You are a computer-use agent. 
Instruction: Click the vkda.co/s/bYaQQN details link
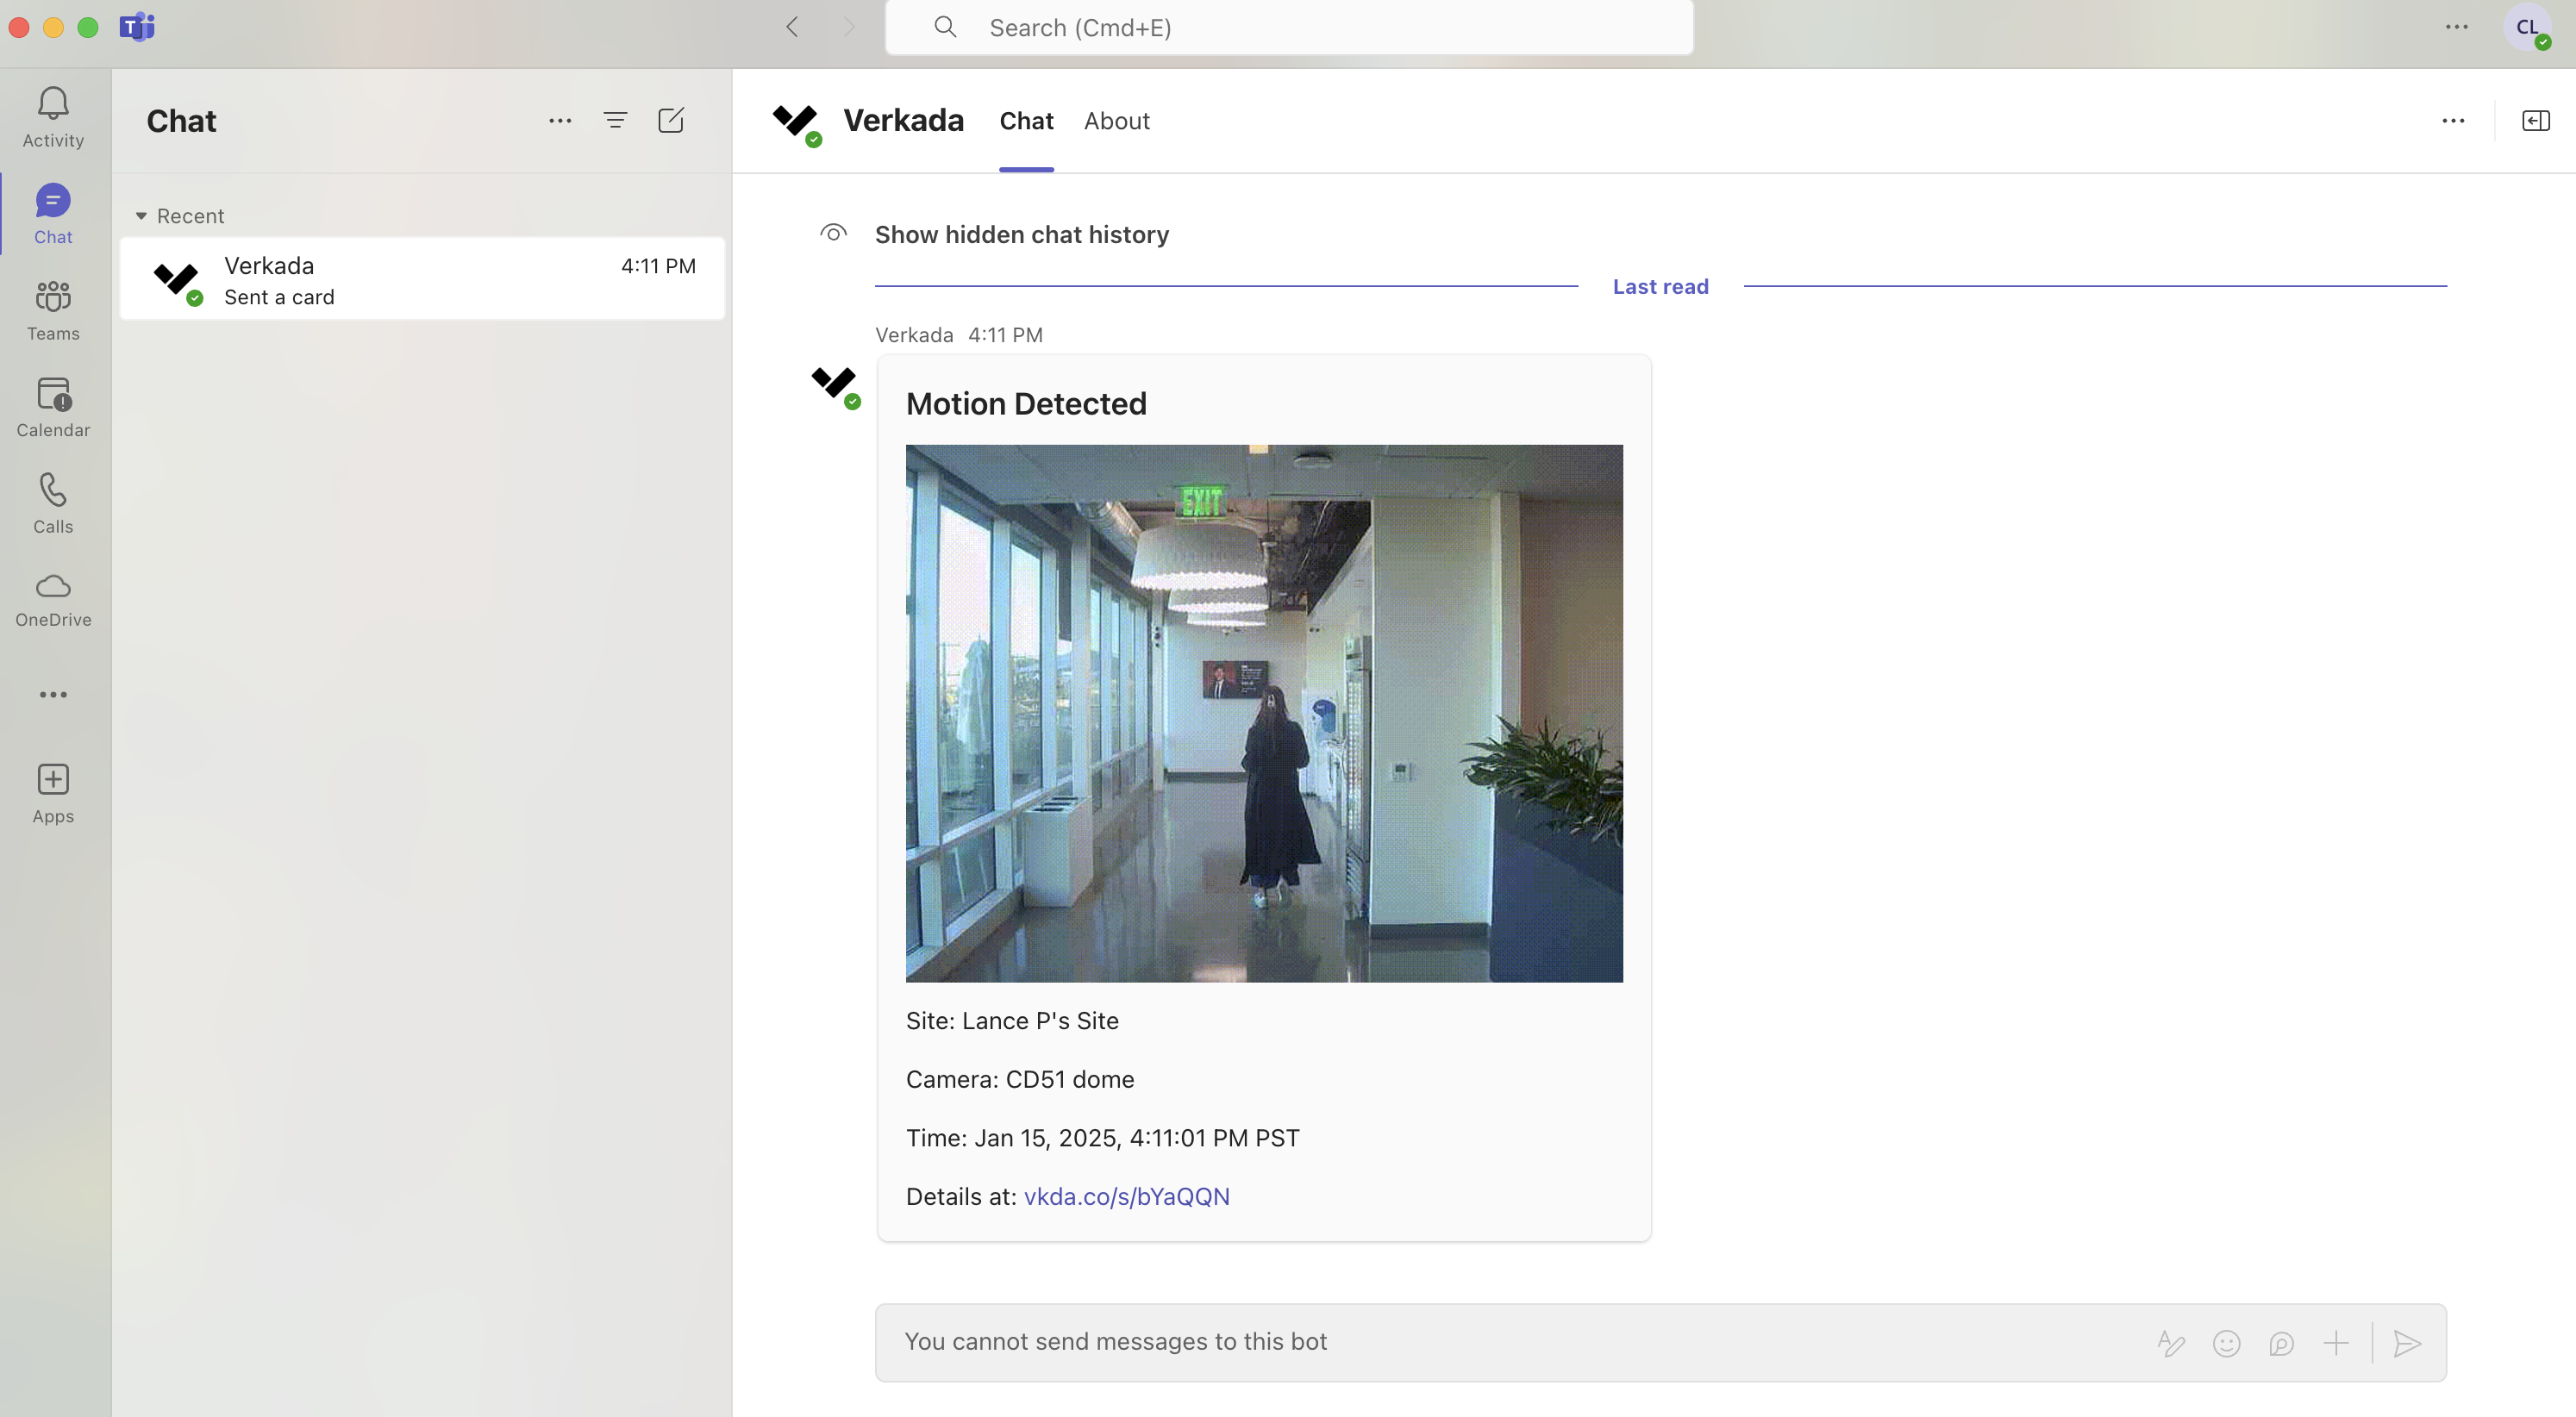click(1126, 1195)
